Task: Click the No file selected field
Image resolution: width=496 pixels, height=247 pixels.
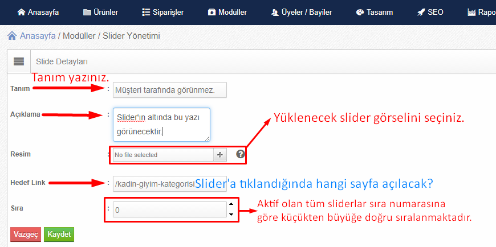Action: tap(164, 155)
